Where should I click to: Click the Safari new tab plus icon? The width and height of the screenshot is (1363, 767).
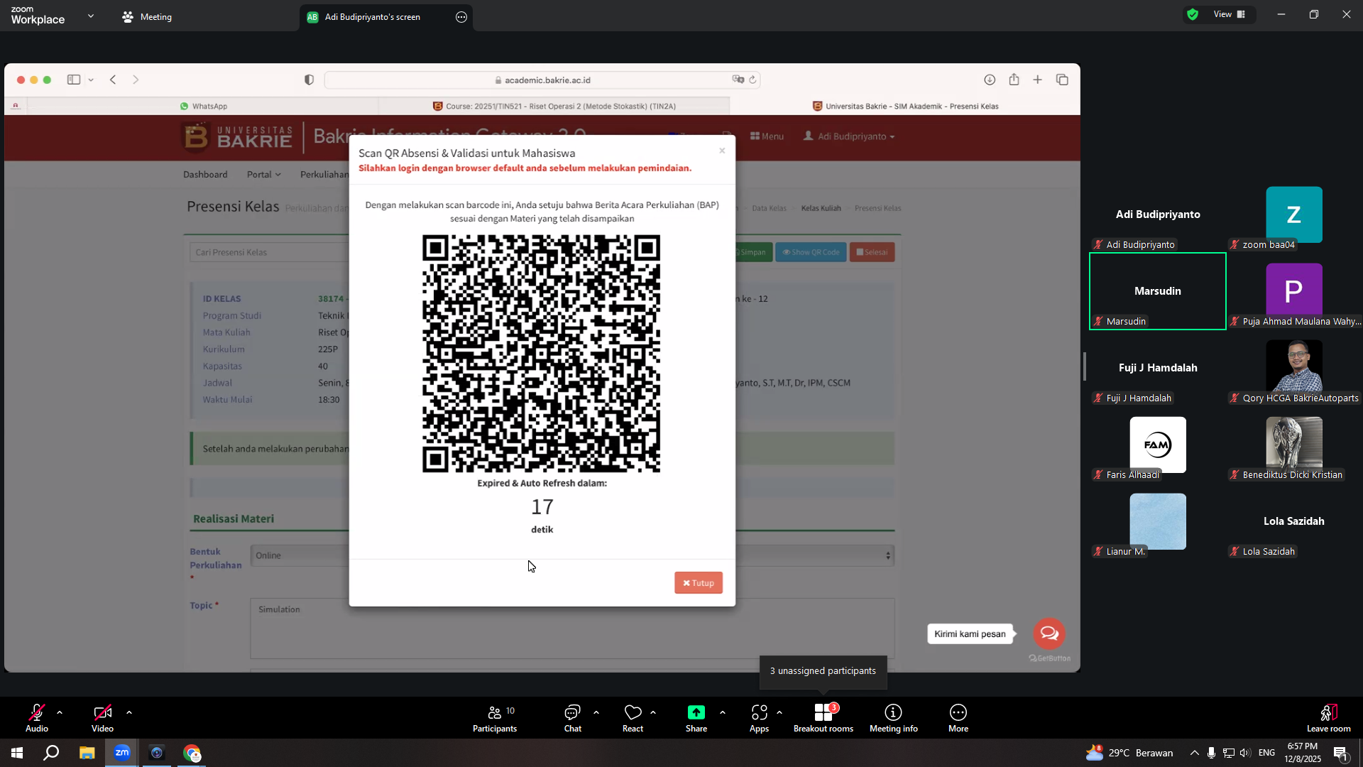click(x=1038, y=80)
